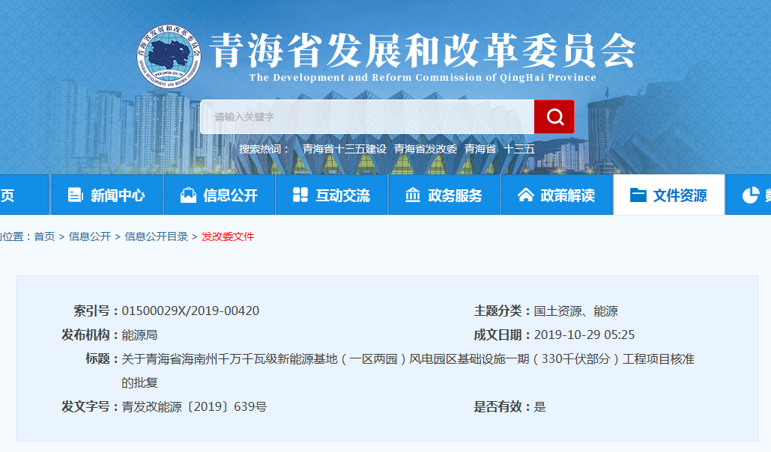Click the topic category 国土资源、能源
The height and width of the screenshot is (452, 771).
point(575,311)
